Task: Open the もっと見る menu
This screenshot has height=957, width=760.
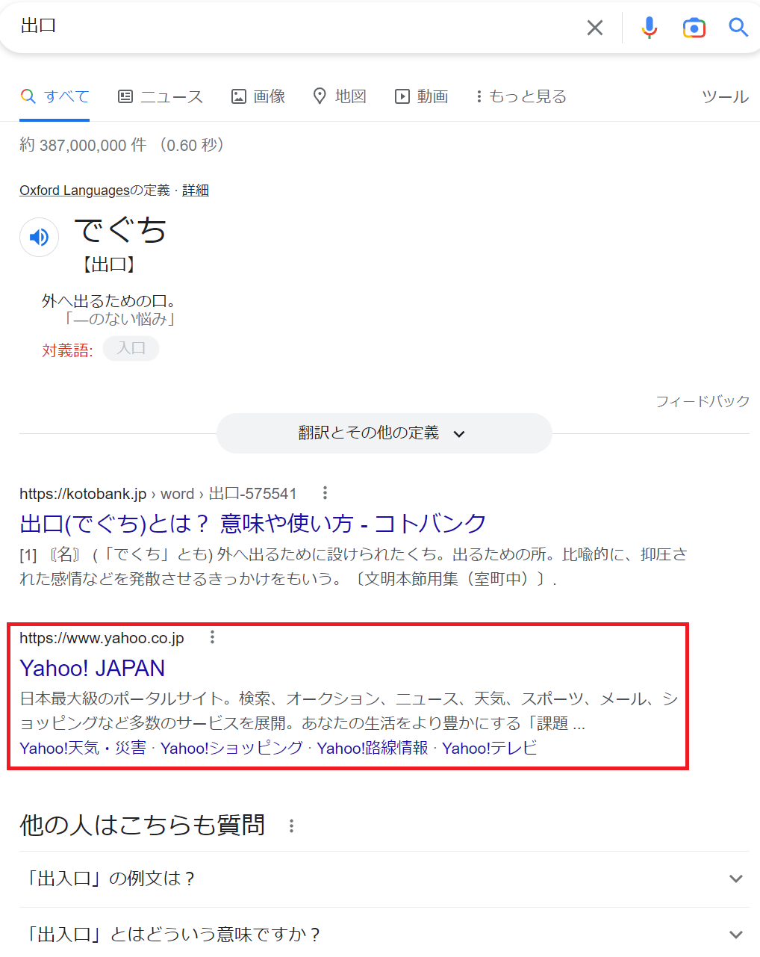Action: [x=521, y=96]
